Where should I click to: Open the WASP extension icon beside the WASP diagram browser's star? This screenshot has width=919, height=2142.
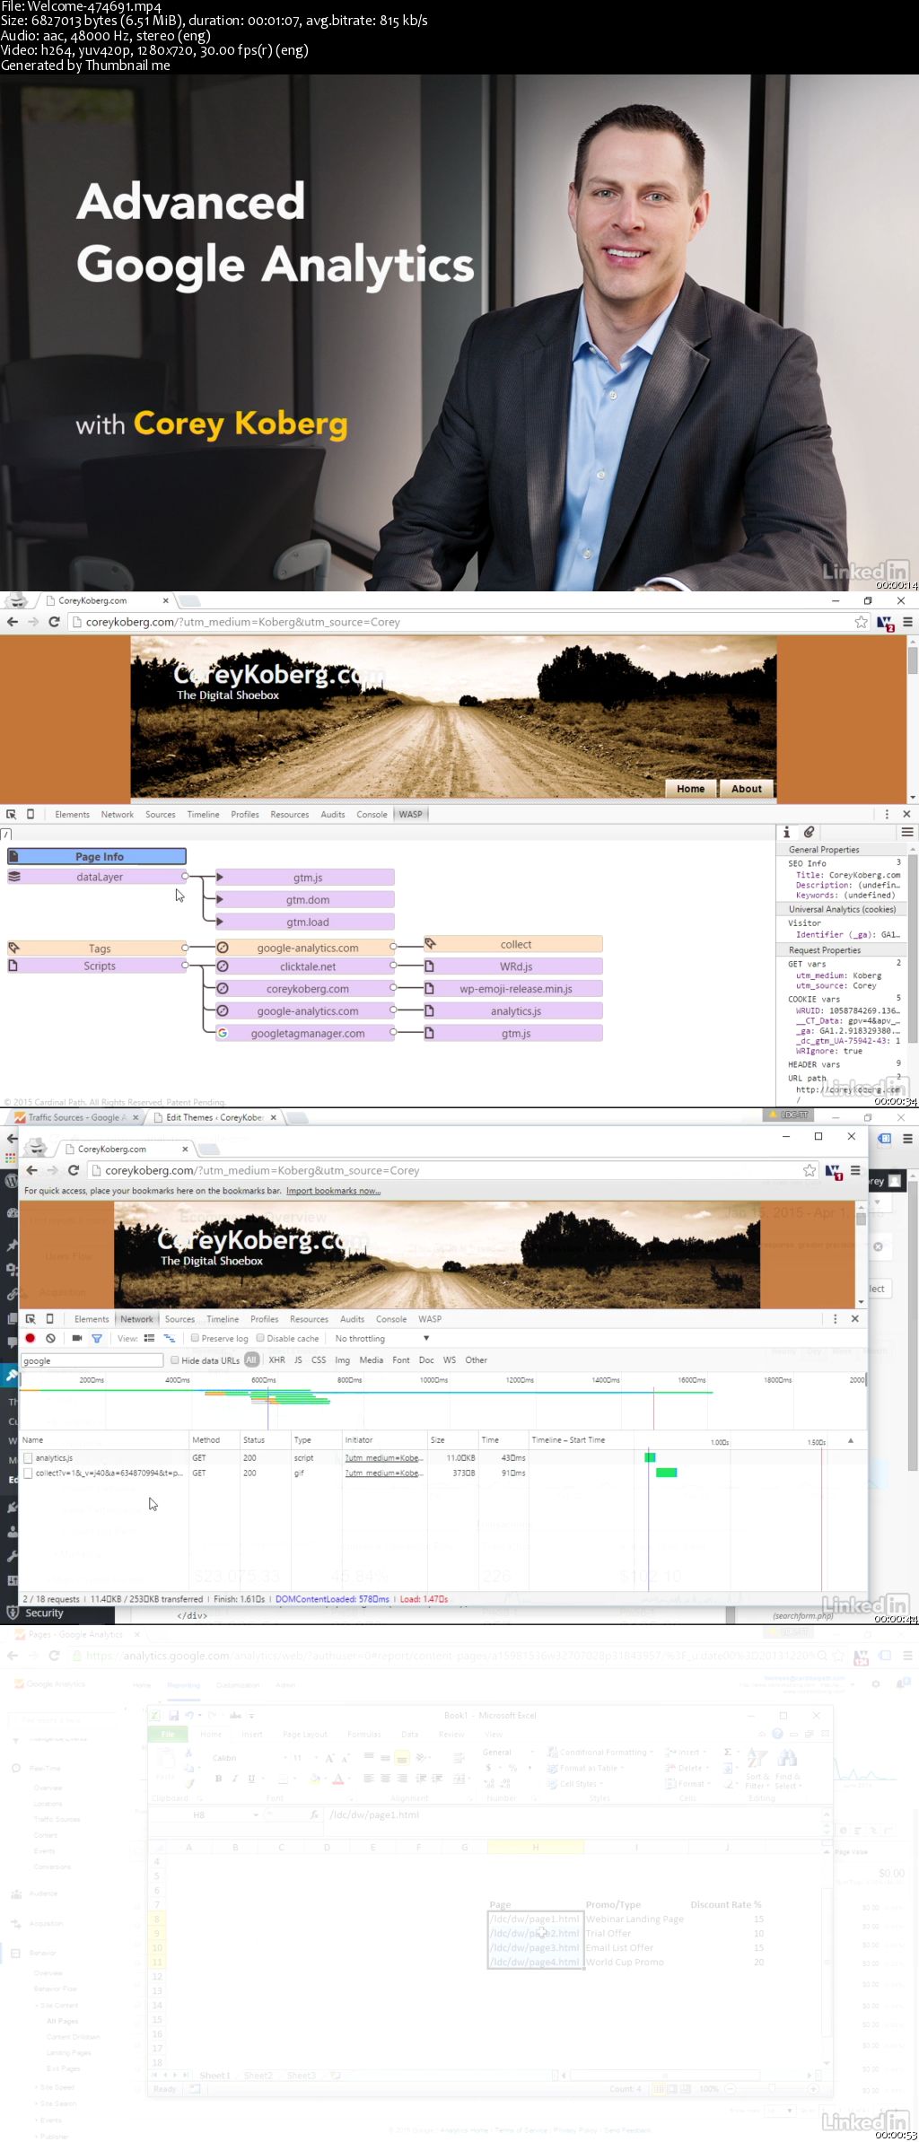pyautogui.click(x=886, y=623)
